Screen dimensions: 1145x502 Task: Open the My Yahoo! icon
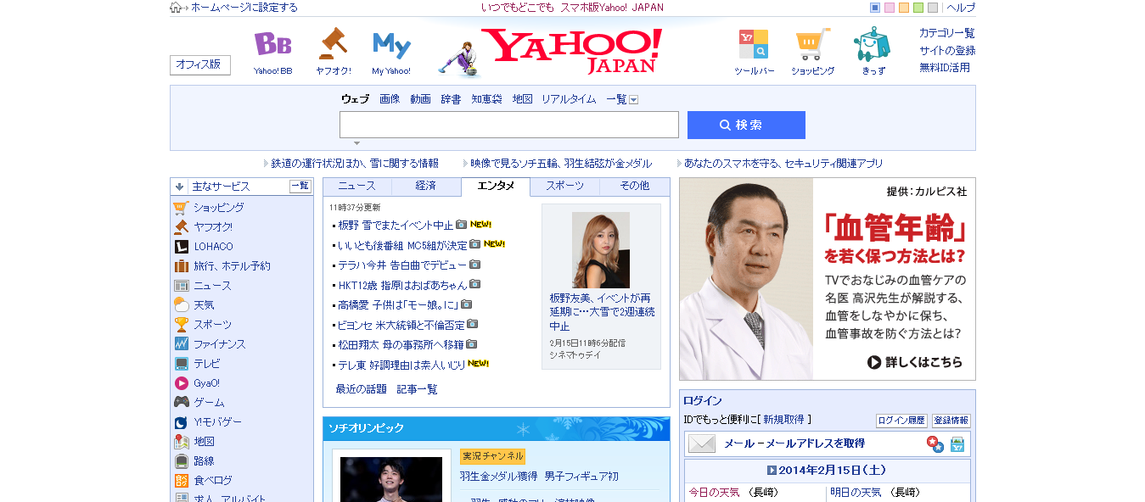(x=391, y=45)
